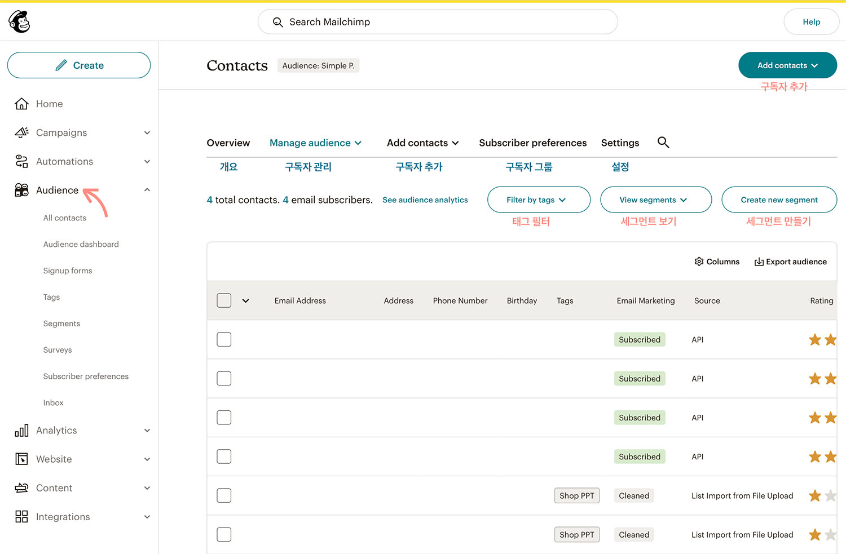The height and width of the screenshot is (554, 846).
Task: Click gold star in last Cleaned row
Action: click(814, 535)
